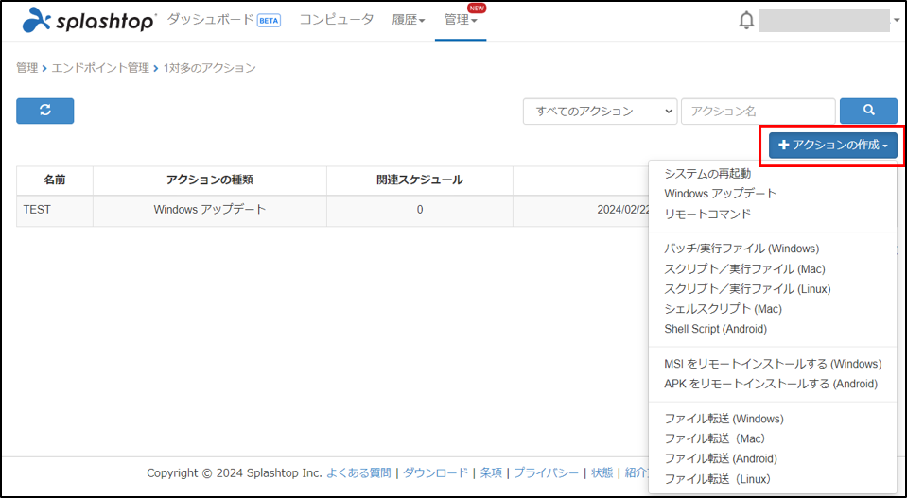The height and width of the screenshot is (498, 907).
Task: Open the notification bell
Action: point(747,20)
